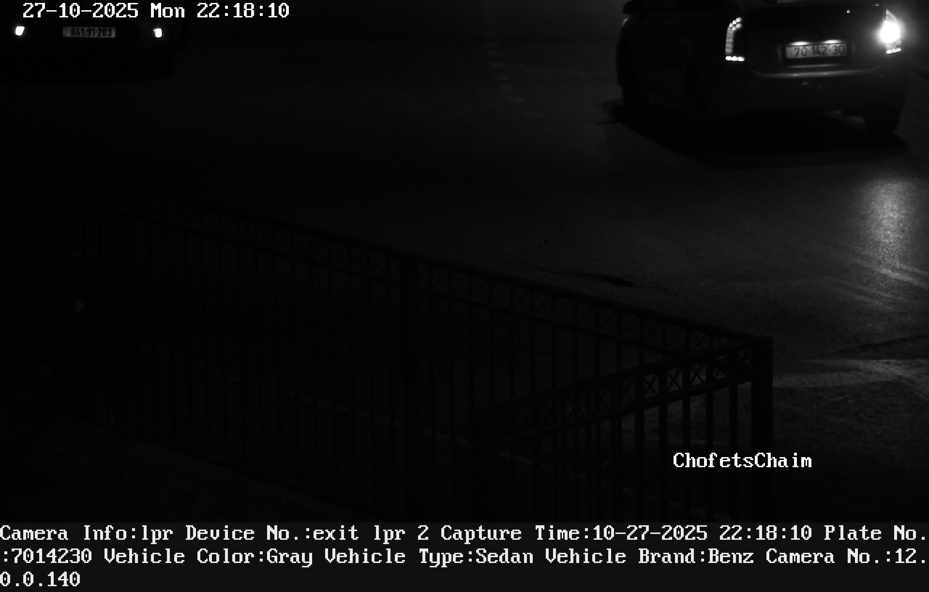929x592 pixels.
Task: Click the distant car's right headlight
Action: [158, 33]
